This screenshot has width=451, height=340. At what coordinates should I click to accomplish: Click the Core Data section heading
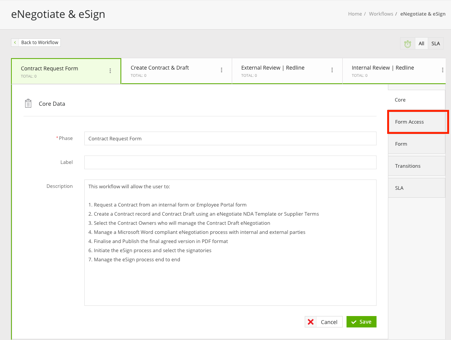52,104
